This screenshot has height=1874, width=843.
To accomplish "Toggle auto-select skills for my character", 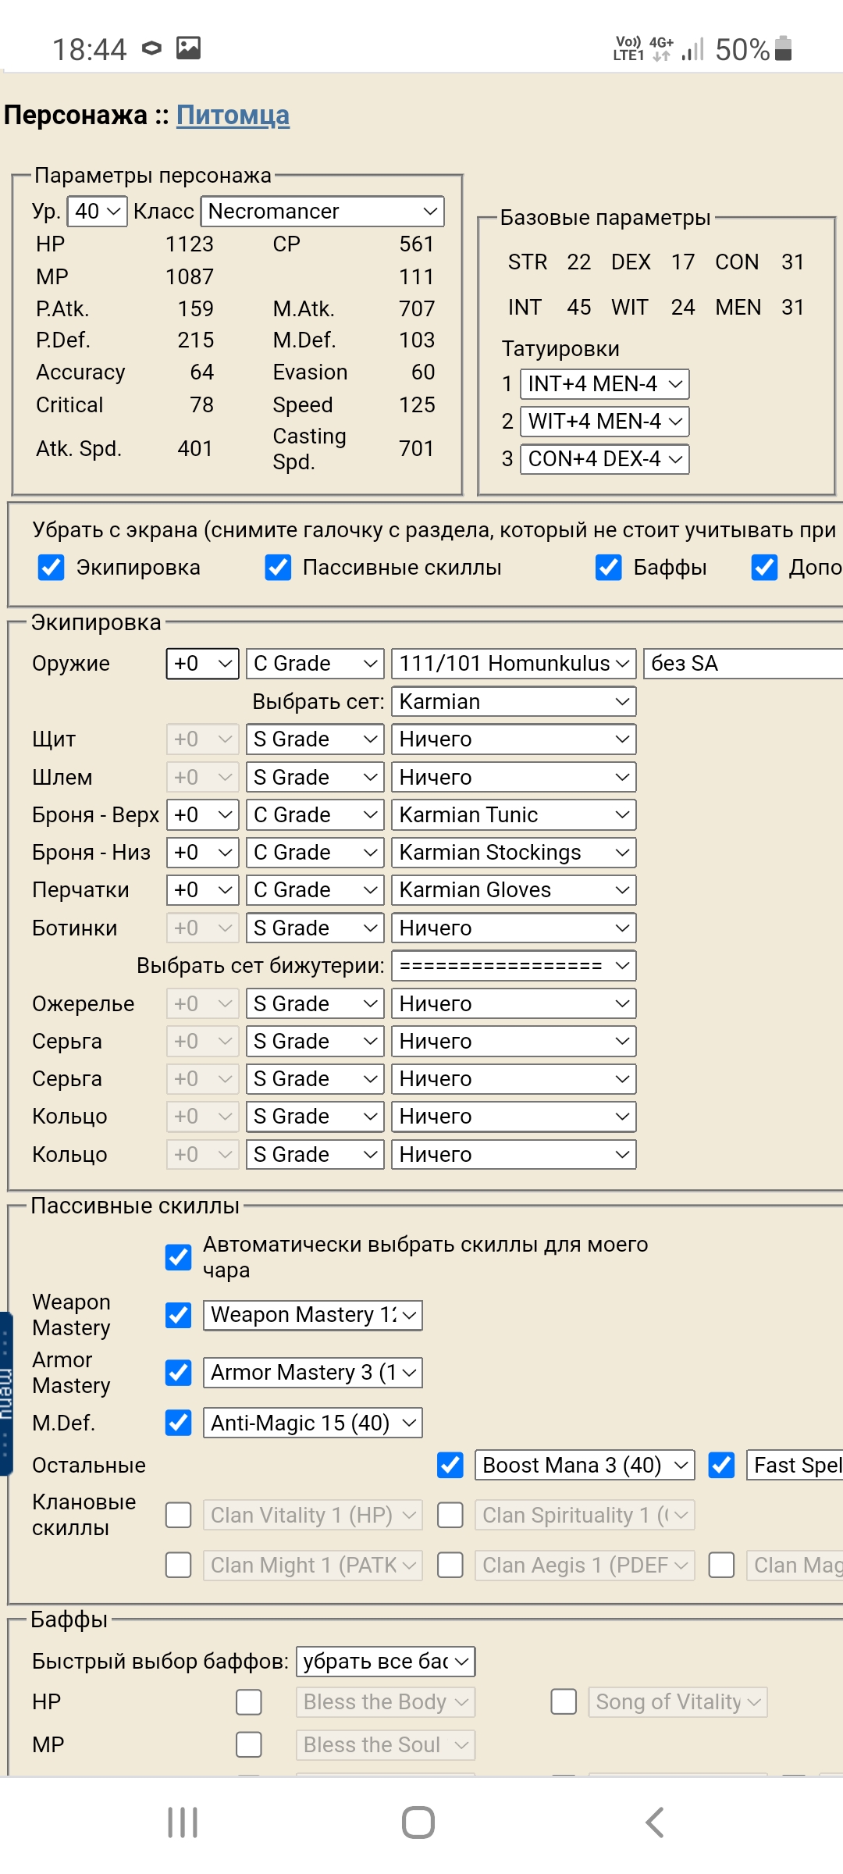I will pos(179,1257).
